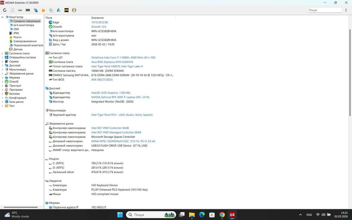352x220 pixels.
Task: Expand the DirectX tree node
Action: [2, 82]
